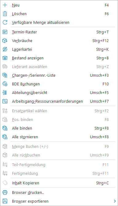Click the Browser drucken.. label
This screenshot has width=118, height=206.
click(x=28, y=193)
